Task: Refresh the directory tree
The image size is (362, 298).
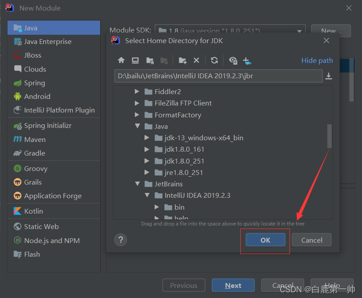Action: point(214,60)
